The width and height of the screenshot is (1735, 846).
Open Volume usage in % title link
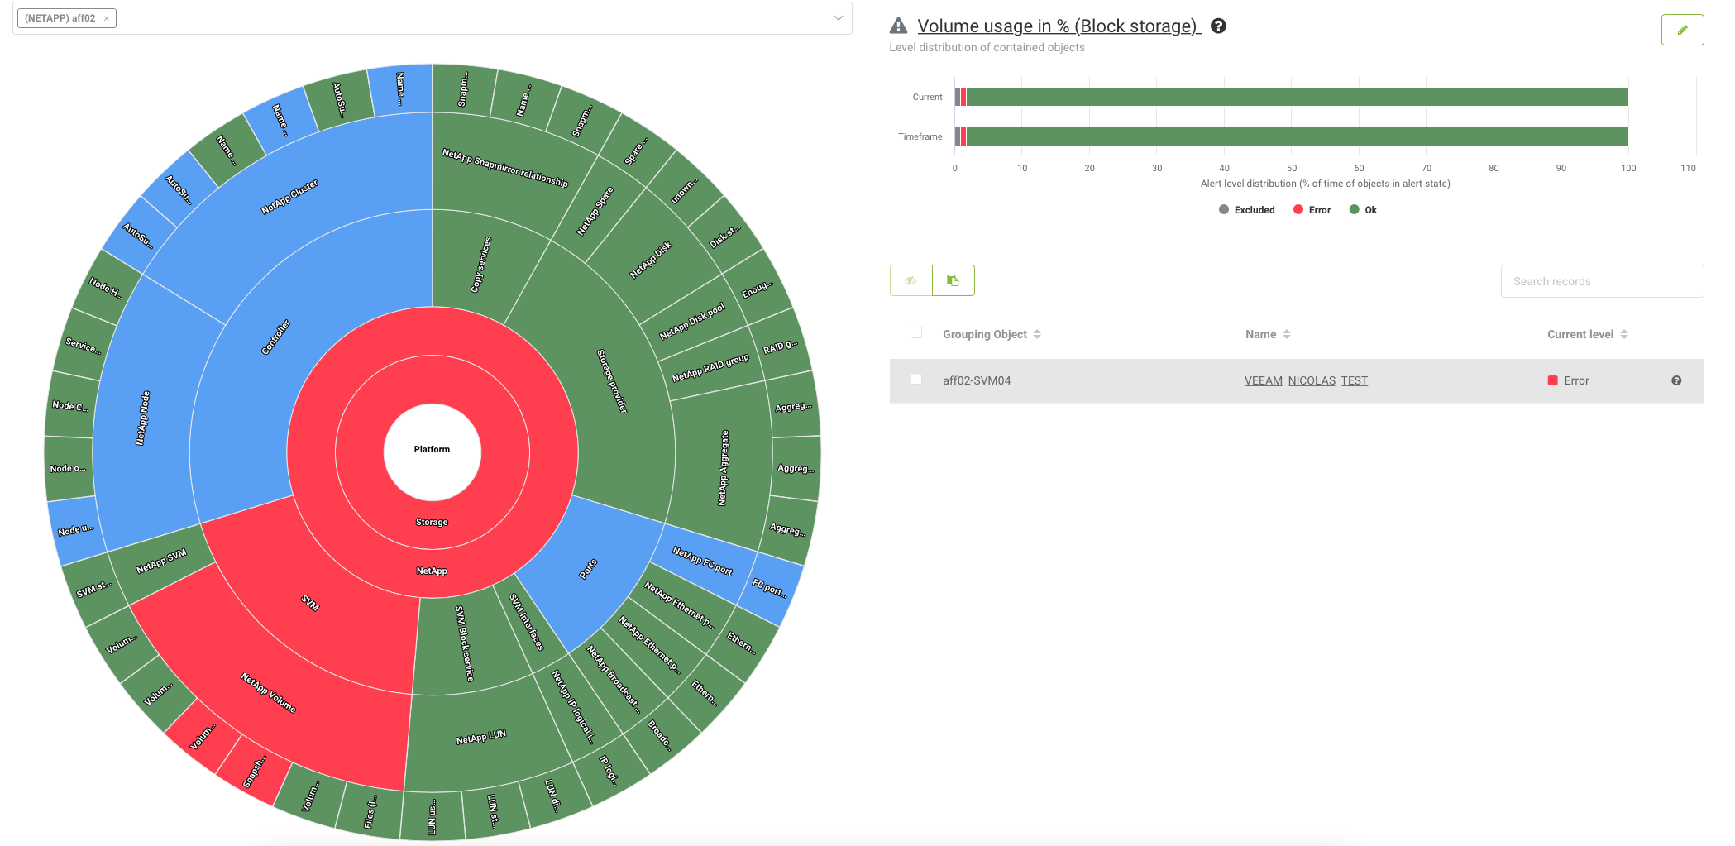click(1059, 26)
